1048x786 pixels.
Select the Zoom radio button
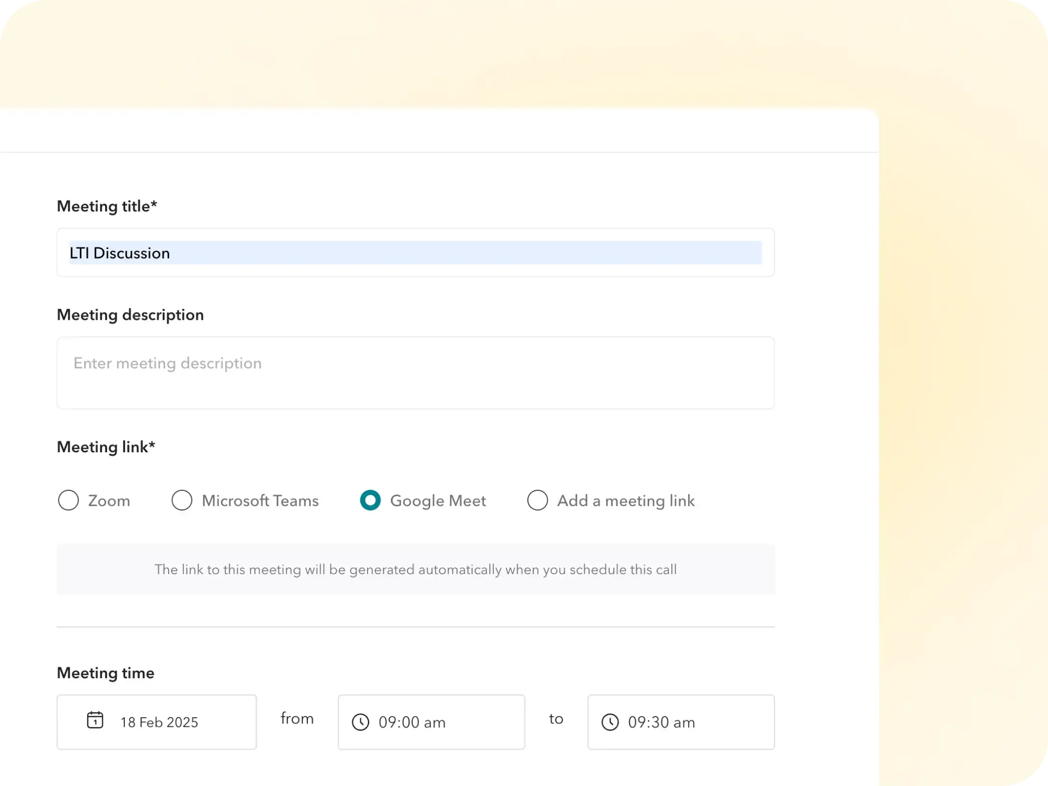click(68, 500)
